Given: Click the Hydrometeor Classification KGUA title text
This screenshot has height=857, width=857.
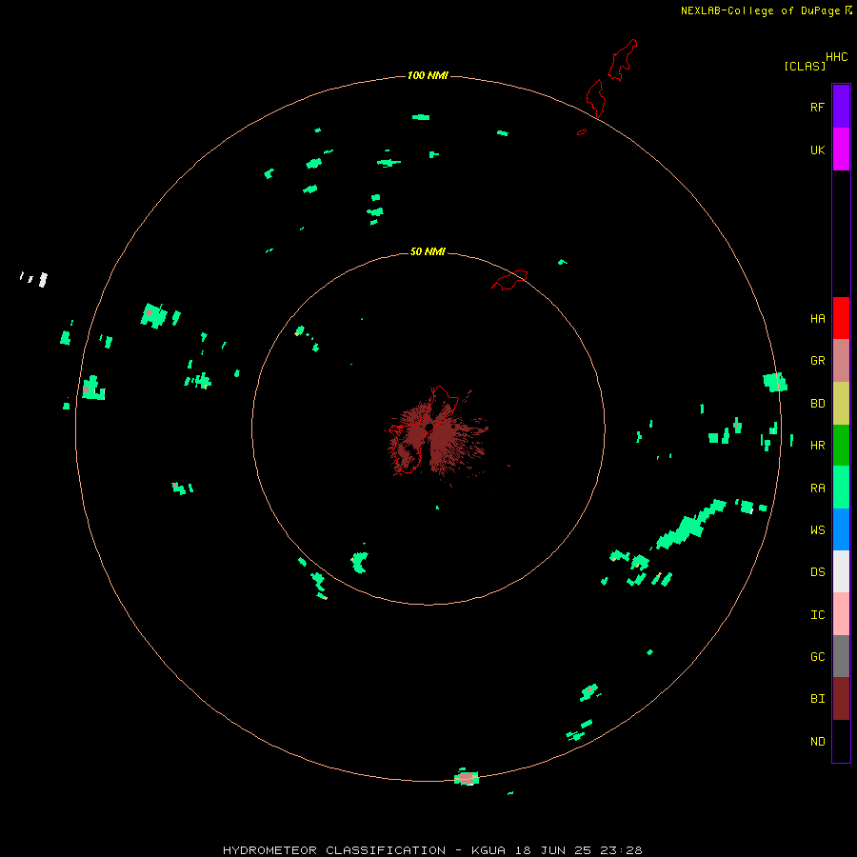Looking at the screenshot, I should point(432,850).
